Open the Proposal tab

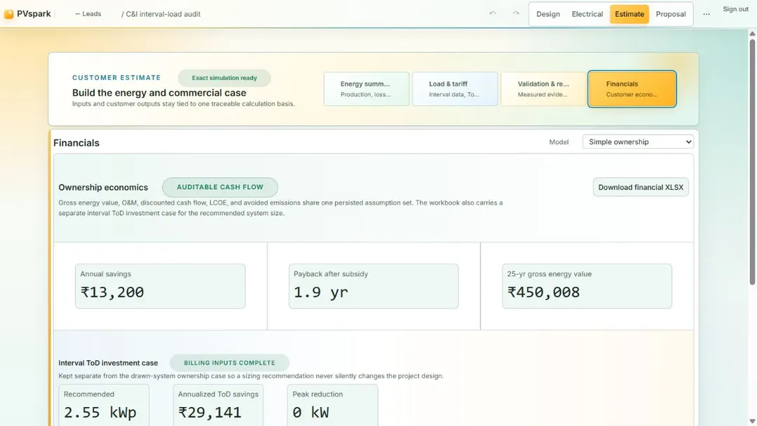671,14
